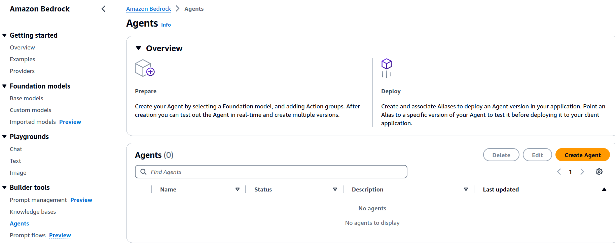615x244 pixels.
Task: Collapse the Getting started section
Action: (x=4, y=35)
